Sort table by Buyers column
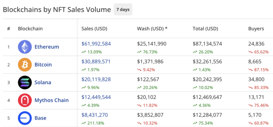Screen dimensions: 273x127 [x=256, y=29]
